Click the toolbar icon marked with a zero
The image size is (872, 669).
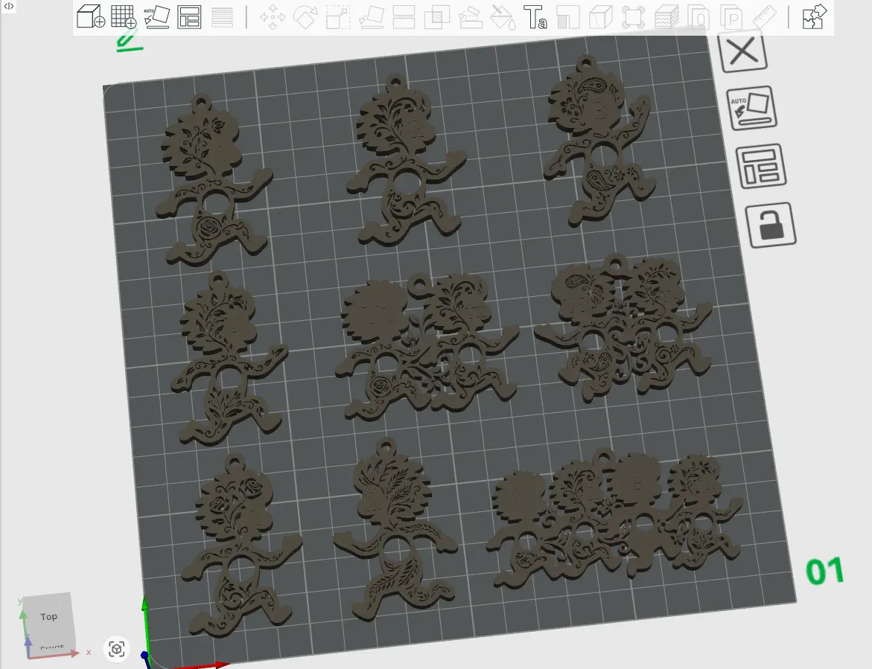699,17
